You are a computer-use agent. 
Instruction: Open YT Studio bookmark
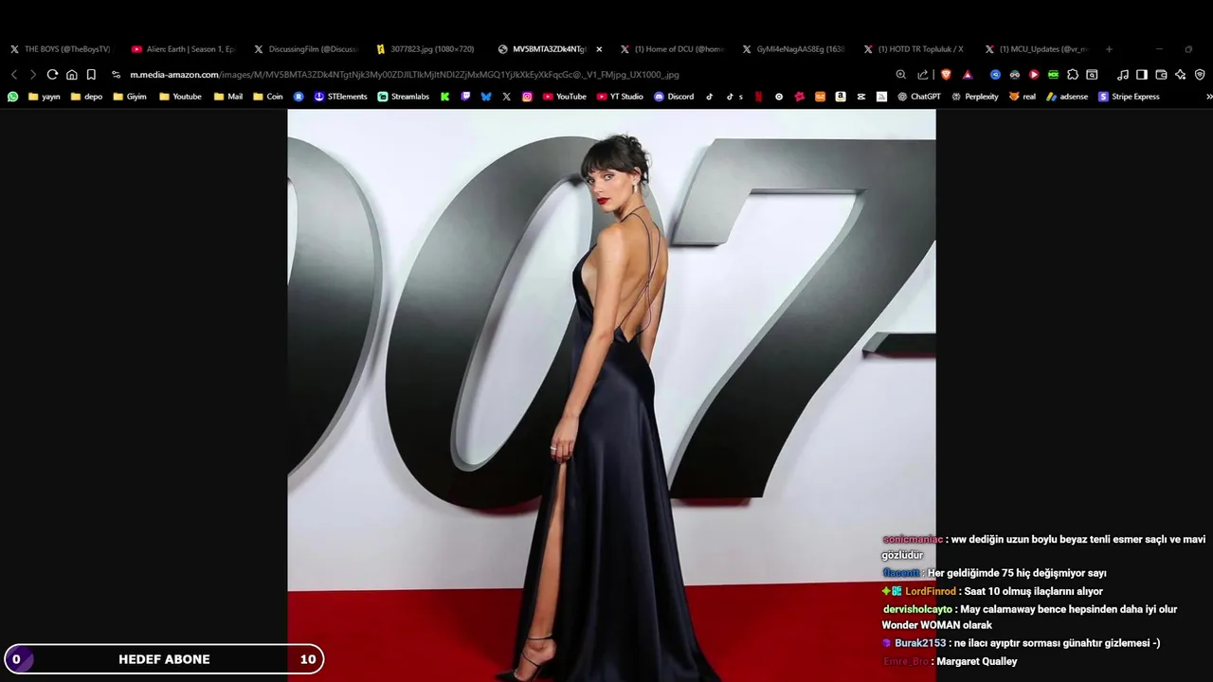(620, 97)
